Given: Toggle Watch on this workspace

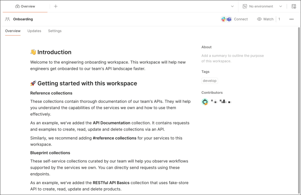Looking at the screenshot, I should pyautogui.click(x=265, y=19).
